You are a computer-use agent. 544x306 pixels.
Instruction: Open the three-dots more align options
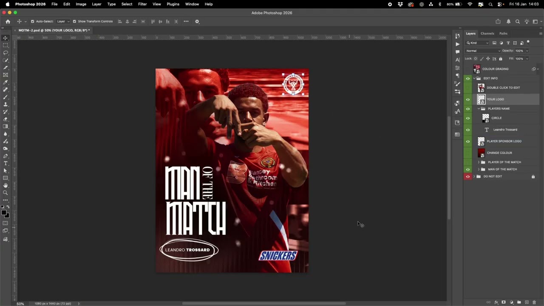(x=186, y=21)
